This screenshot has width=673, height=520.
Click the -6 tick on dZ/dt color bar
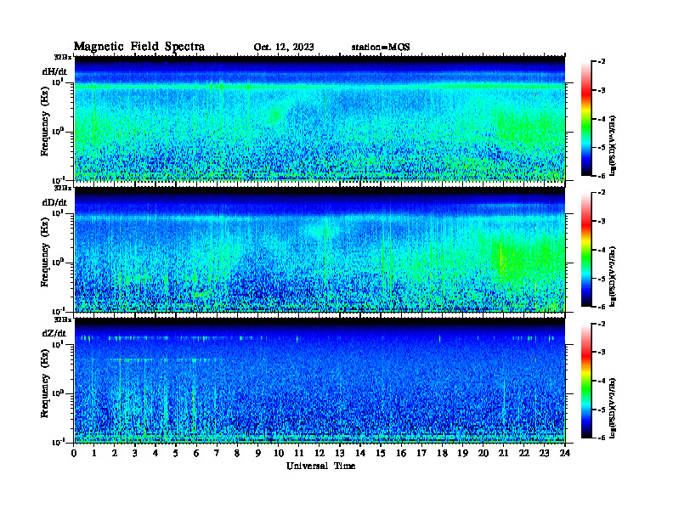602,438
